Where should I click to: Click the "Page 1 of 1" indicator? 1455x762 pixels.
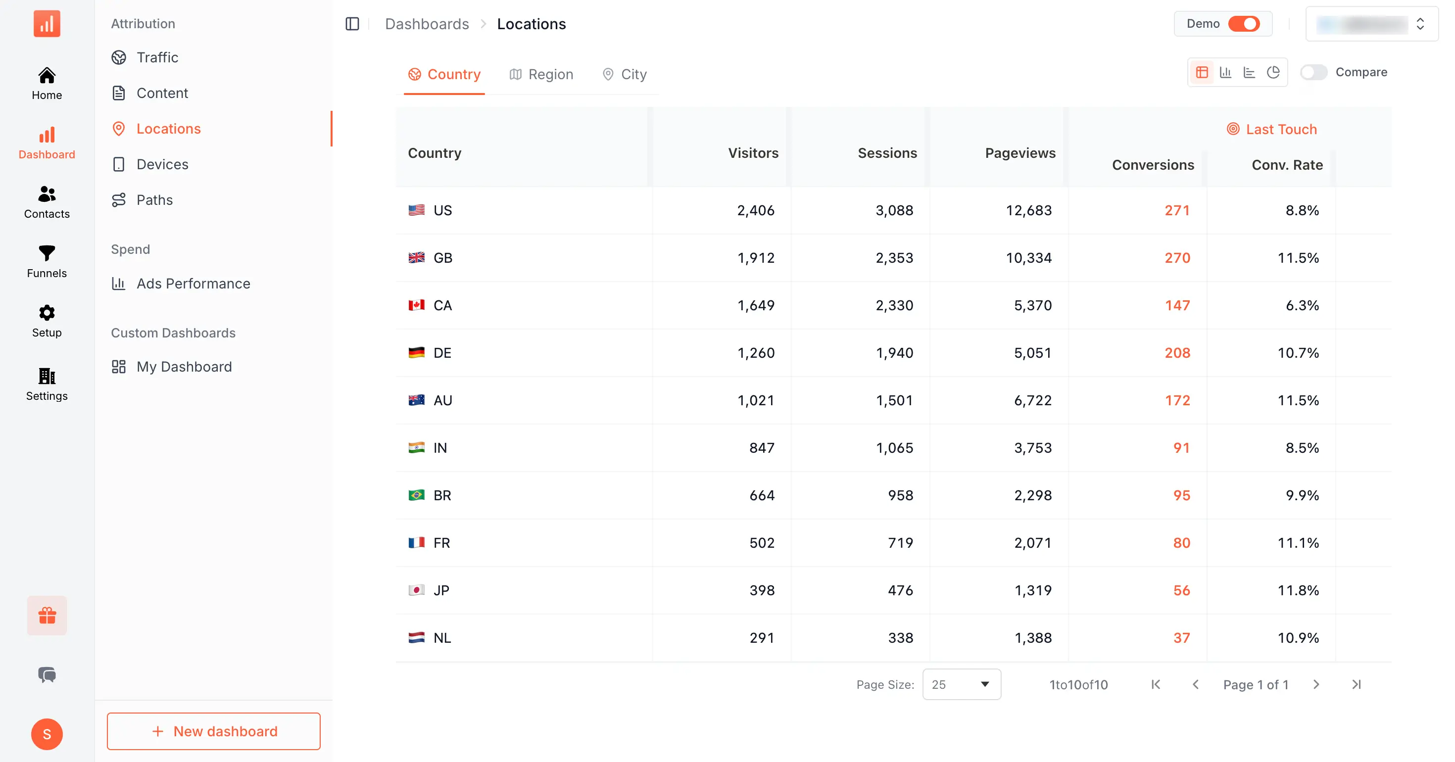[1256, 685]
